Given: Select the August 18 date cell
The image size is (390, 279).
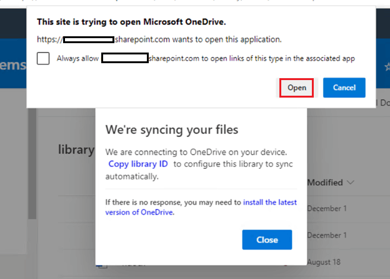Looking at the screenshot, I should [x=324, y=262].
